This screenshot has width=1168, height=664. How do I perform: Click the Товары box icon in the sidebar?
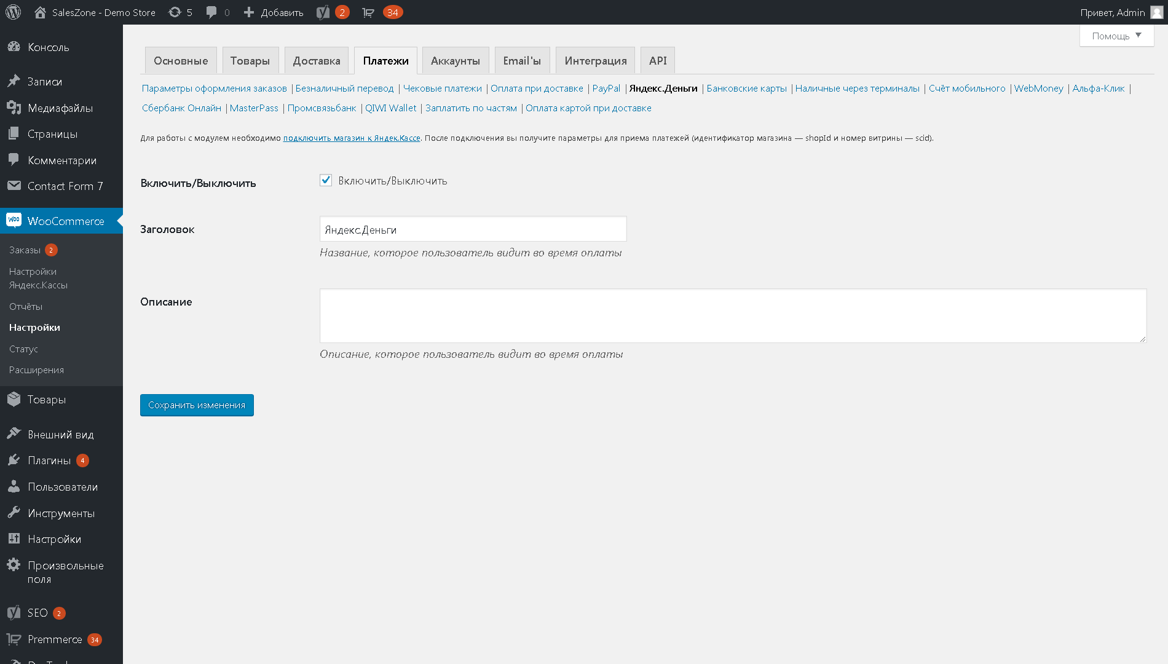tap(14, 399)
